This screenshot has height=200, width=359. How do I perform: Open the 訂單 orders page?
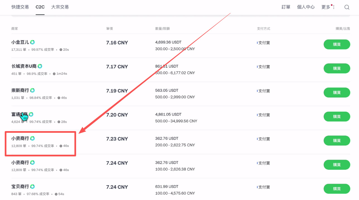286,7
